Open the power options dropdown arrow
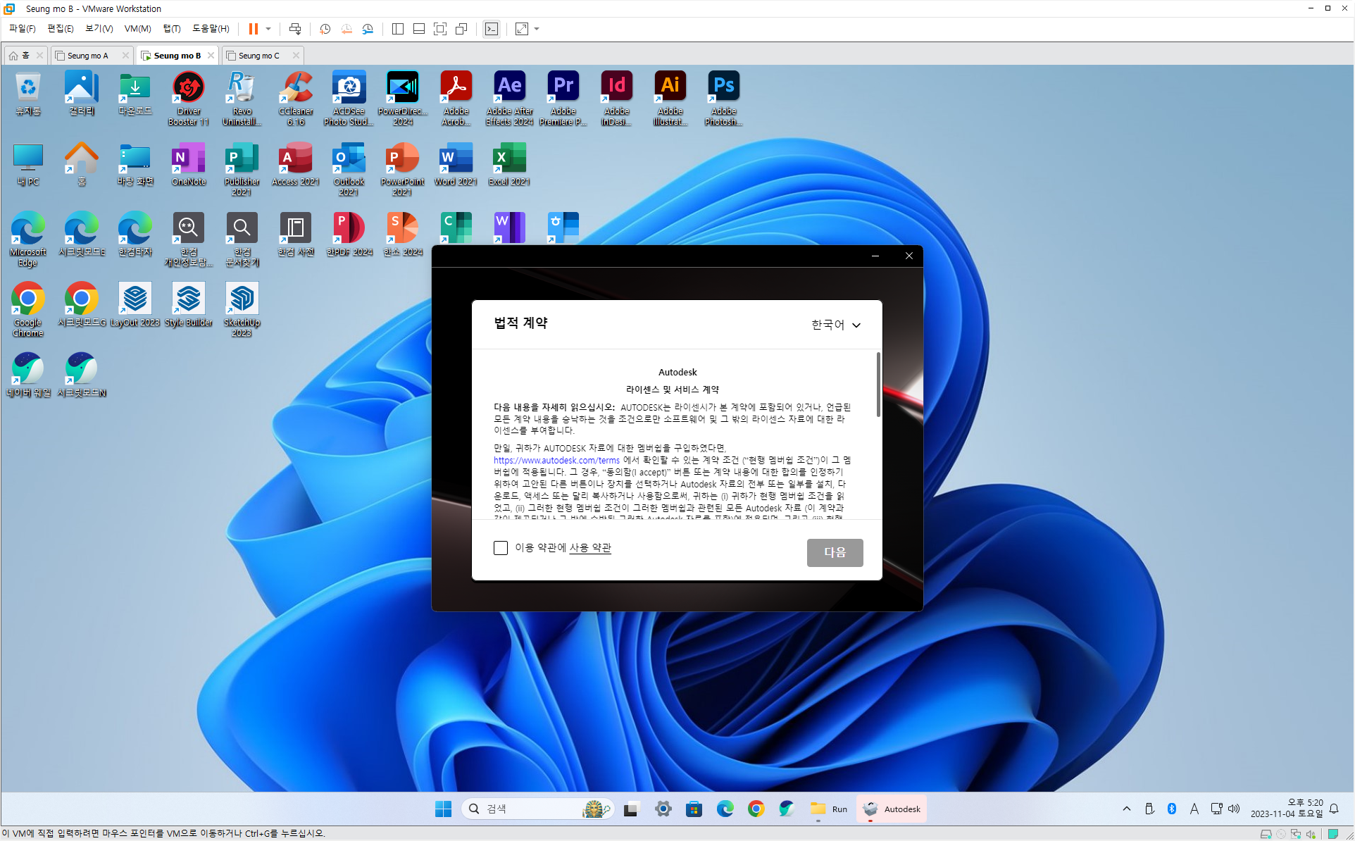Viewport: 1355px width, 841px height. [268, 29]
